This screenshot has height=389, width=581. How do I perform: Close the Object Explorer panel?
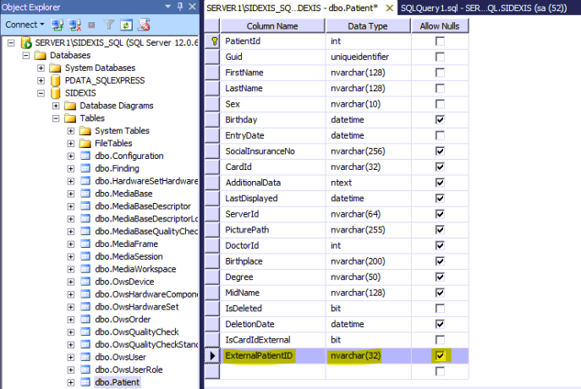tap(192, 6)
